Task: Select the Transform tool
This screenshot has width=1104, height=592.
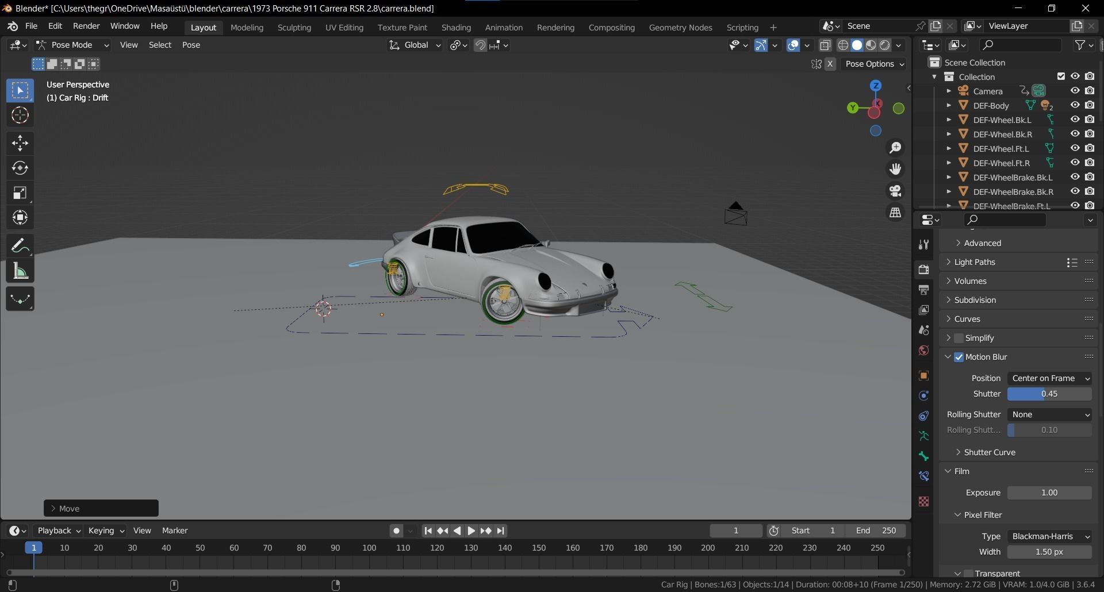Action: pos(20,217)
